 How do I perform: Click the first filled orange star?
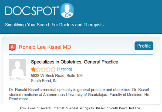pyautogui.click(x=33, y=69)
